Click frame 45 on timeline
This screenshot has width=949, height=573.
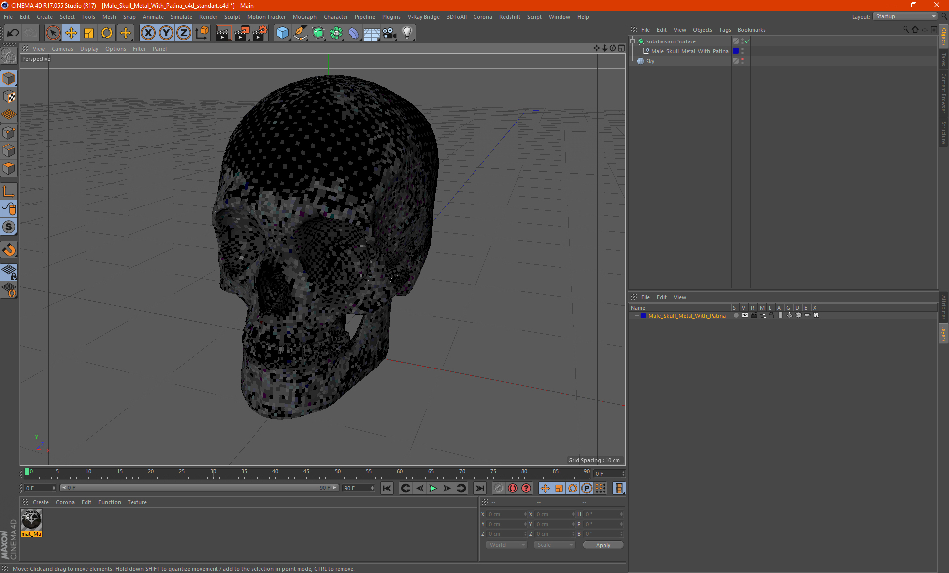point(306,473)
